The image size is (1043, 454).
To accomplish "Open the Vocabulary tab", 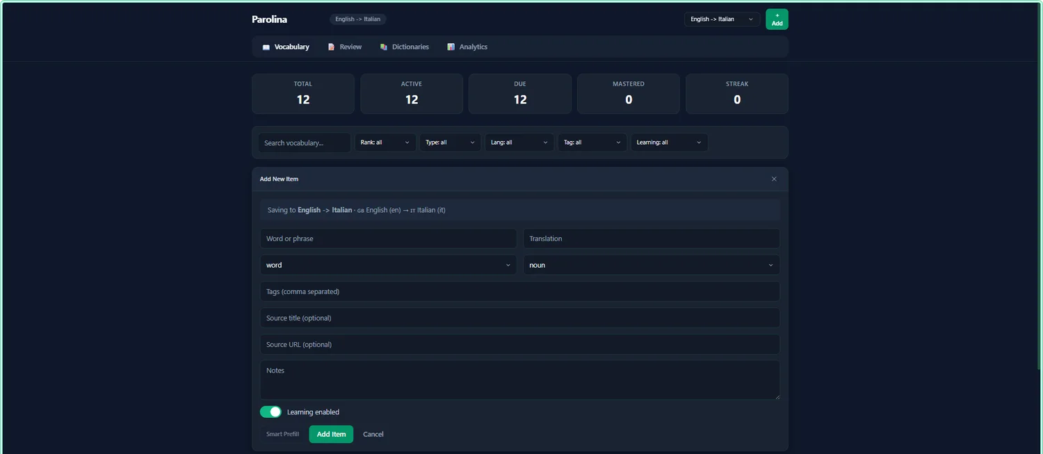I will pyautogui.click(x=286, y=47).
